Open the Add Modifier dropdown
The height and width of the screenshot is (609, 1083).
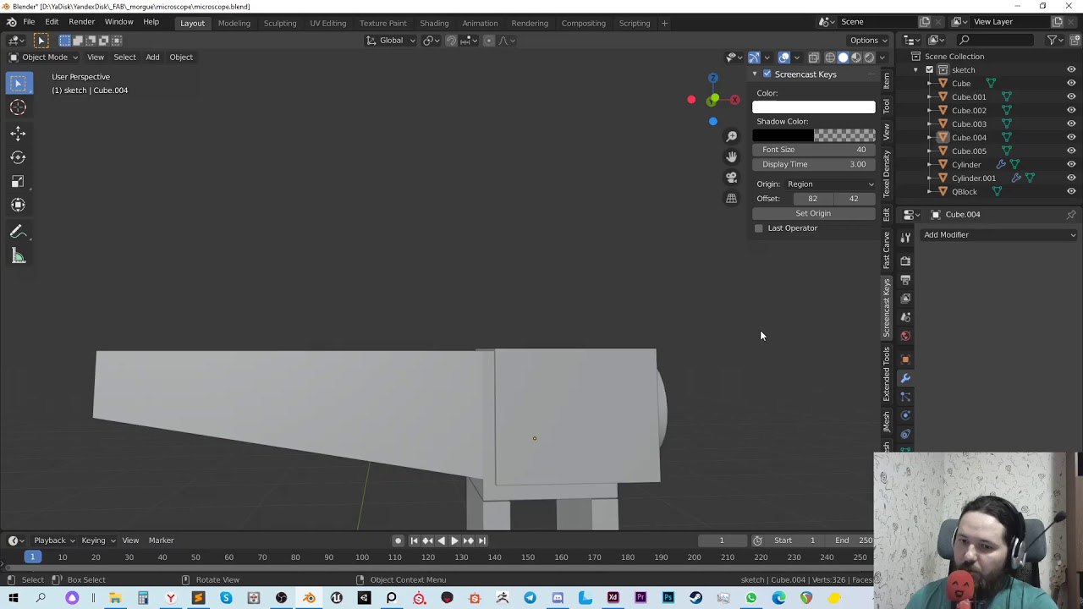point(999,235)
